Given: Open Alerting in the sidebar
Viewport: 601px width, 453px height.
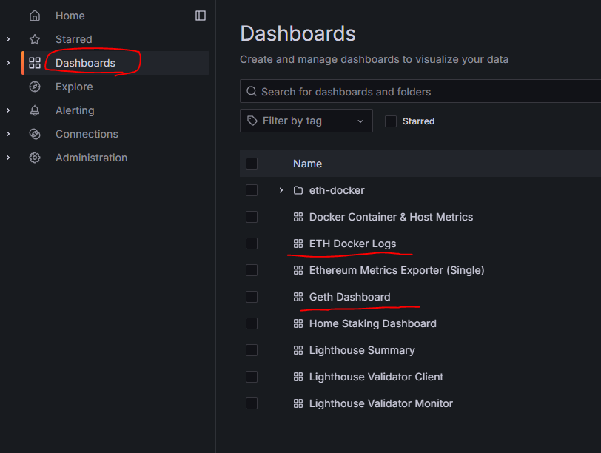Looking at the screenshot, I should [x=75, y=110].
